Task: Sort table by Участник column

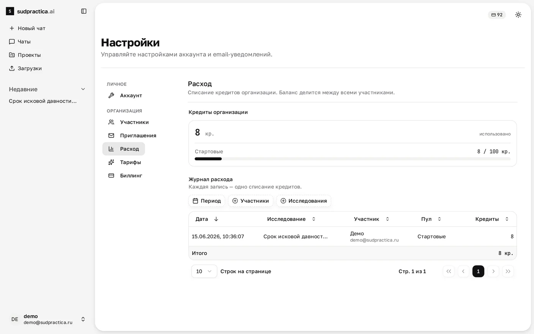Action: point(372,219)
